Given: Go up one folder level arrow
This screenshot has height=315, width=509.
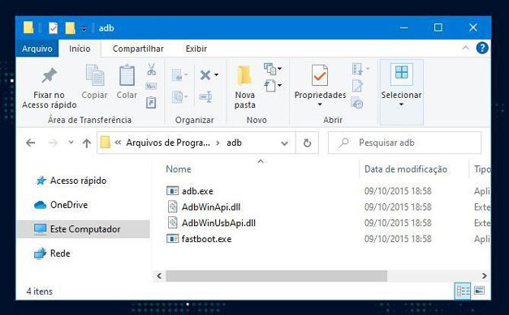Looking at the screenshot, I should [x=86, y=143].
